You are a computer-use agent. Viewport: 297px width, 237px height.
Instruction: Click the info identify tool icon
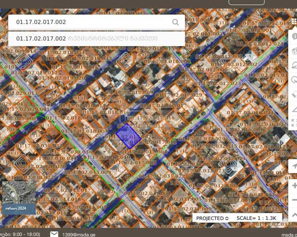click(x=294, y=37)
